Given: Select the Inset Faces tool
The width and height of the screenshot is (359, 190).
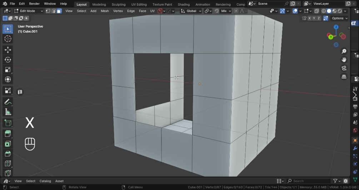Looking at the screenshot, I should (x=8, y=144).
